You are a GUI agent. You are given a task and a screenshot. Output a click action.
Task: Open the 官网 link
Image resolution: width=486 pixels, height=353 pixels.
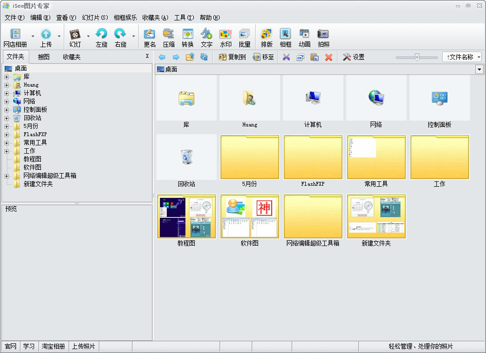tap(11, 346)
